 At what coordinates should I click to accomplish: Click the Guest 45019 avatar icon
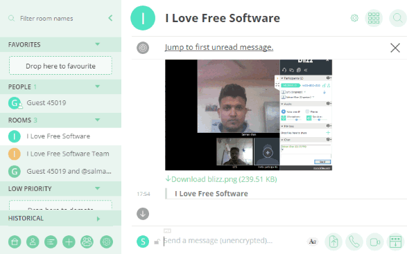point(15,103)
